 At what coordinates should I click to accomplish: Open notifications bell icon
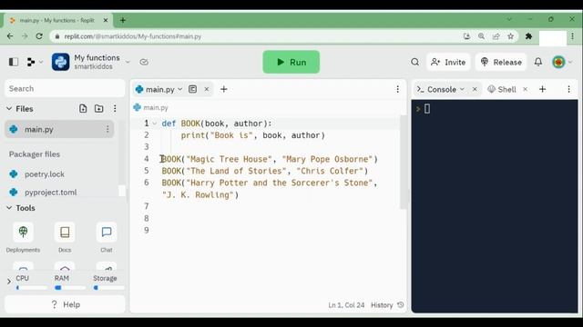click(538, 62)
